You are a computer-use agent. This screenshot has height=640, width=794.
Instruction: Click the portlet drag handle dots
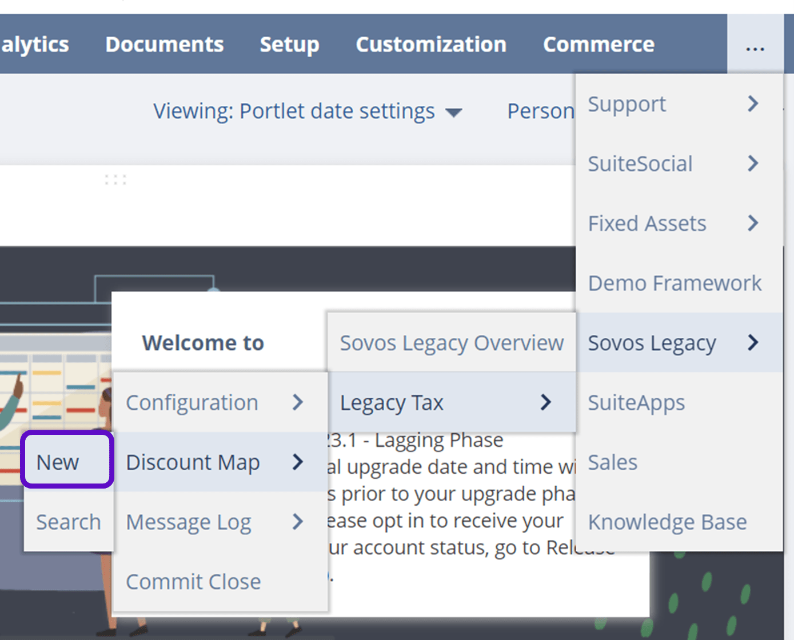pyautogui.click(x=115, y=179)
